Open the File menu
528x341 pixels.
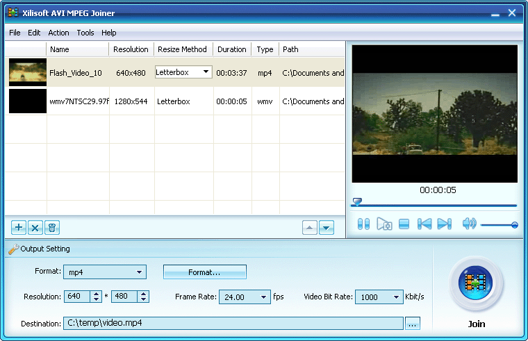click(x=15, y=33)
